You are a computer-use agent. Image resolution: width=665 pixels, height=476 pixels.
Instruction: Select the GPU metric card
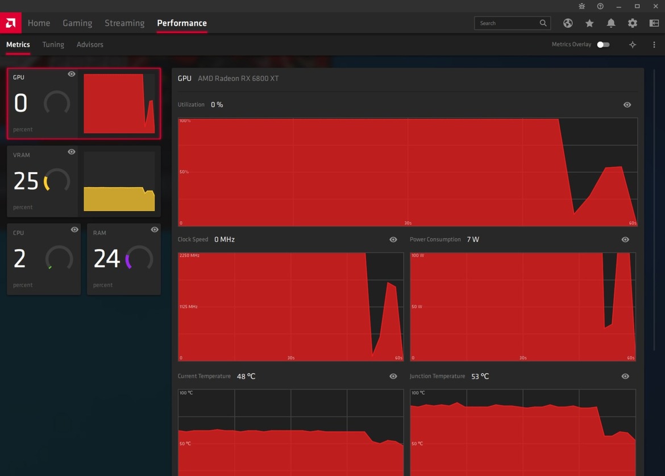(x=84, y=104)
